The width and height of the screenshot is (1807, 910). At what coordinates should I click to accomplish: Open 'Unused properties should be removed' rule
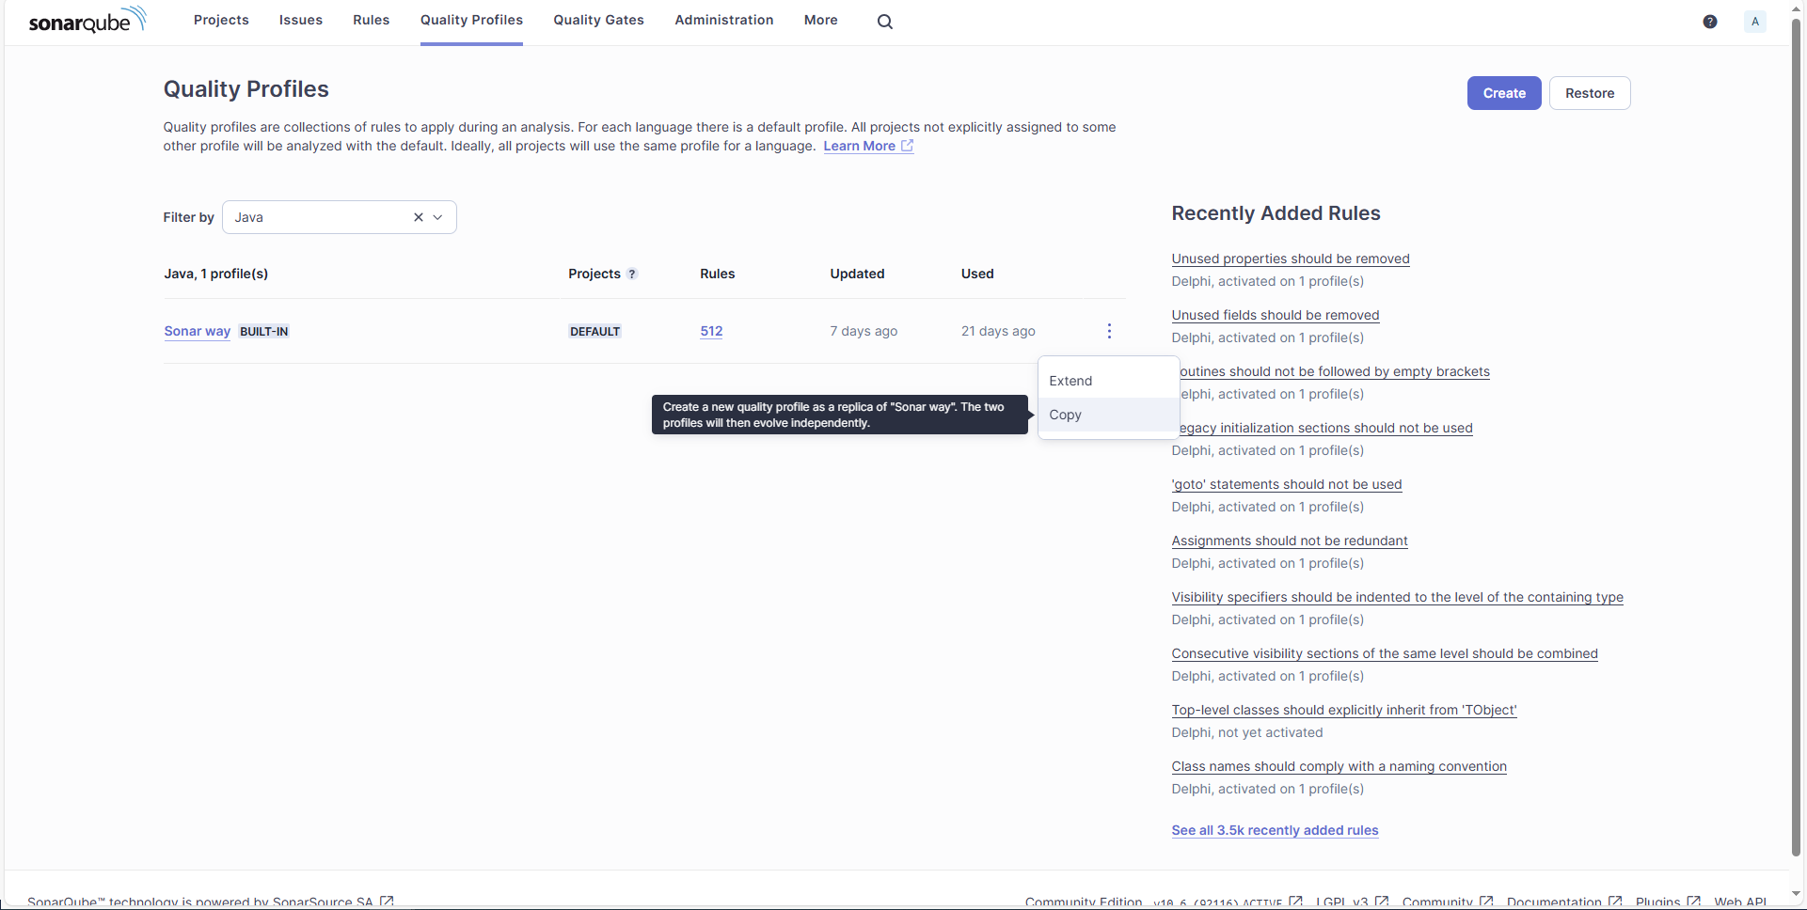[x=1291, y=259]
